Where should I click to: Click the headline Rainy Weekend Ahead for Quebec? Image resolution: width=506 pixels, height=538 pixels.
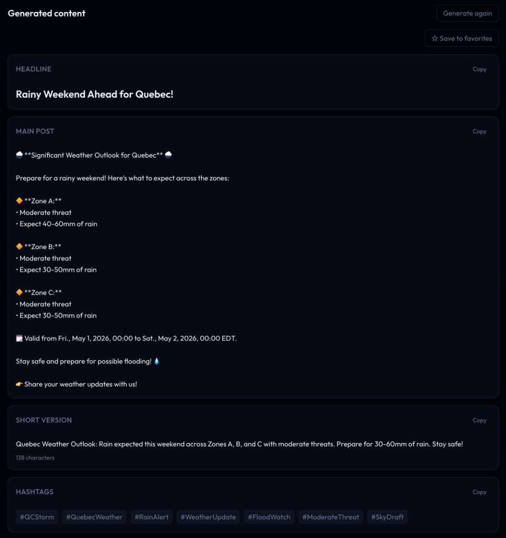[x=95, y=94]
